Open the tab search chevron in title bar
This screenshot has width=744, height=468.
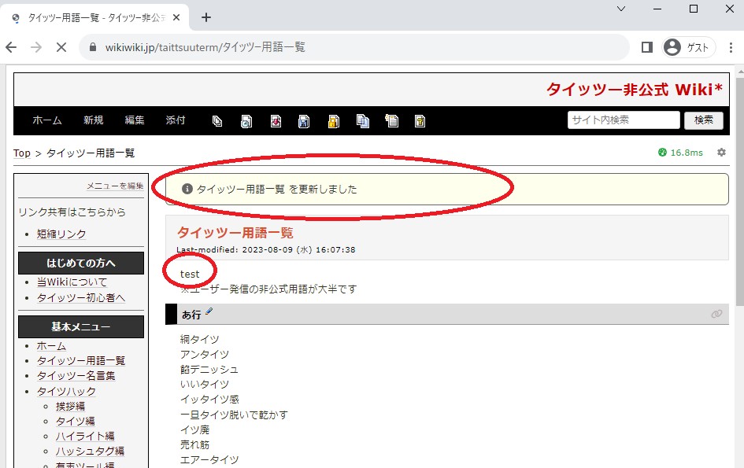(621, 9)
